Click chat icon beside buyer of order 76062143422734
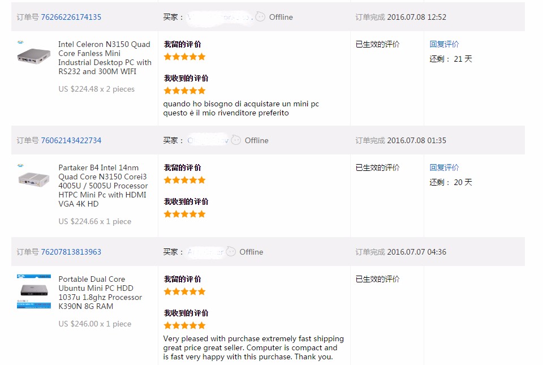The image size is (543, 365). click(x=236, y=140)
